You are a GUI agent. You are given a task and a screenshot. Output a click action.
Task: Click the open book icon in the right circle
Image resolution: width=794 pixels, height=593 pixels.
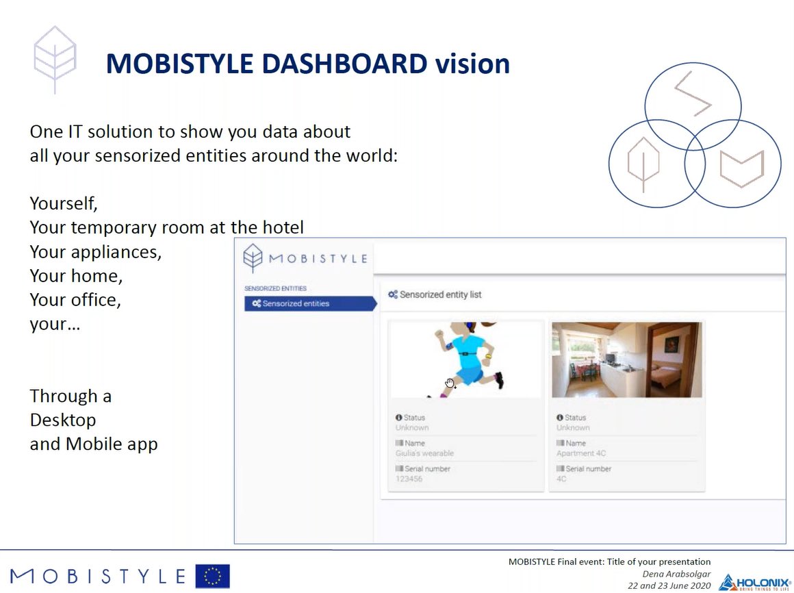coord(742,168)
